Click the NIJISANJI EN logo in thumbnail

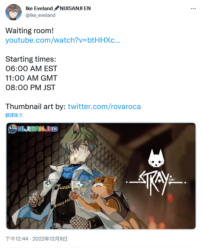click(x=33, y=129)
